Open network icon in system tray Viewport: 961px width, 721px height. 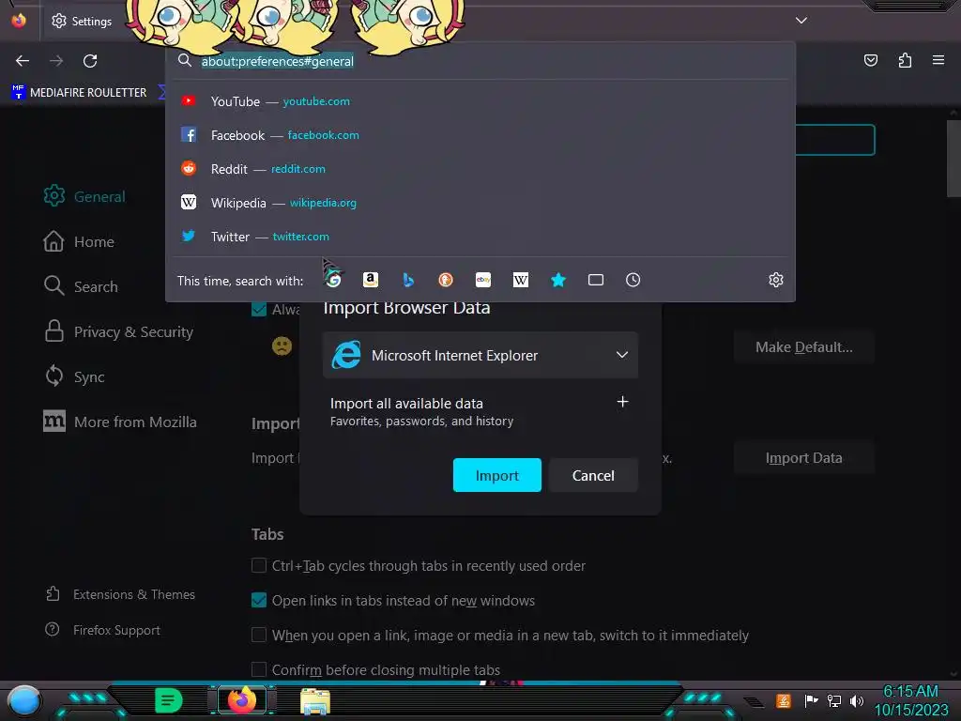834,700
